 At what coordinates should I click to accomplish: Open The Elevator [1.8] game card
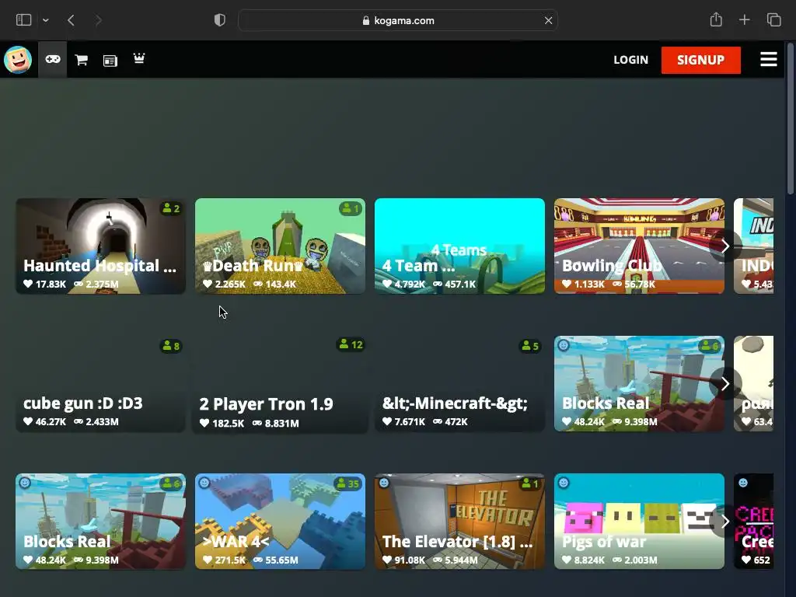pos(459,522)
